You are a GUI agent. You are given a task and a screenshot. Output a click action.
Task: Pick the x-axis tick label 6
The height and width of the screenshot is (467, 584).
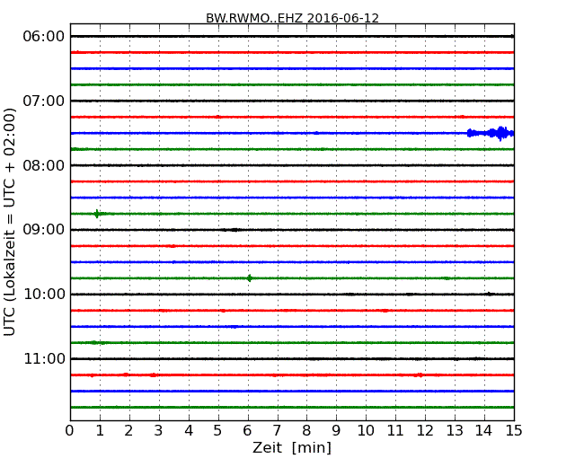247,431
